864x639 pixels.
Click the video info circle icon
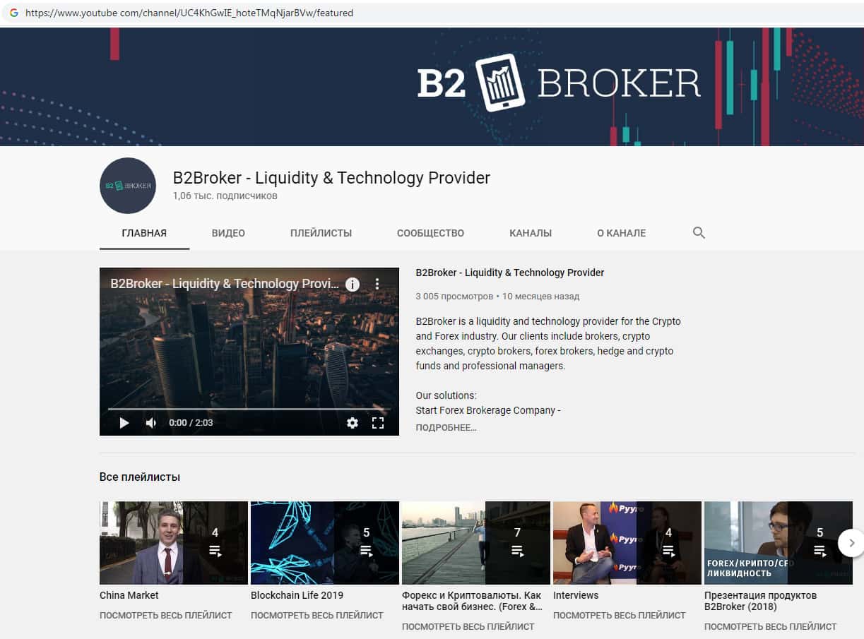[352, 284]
